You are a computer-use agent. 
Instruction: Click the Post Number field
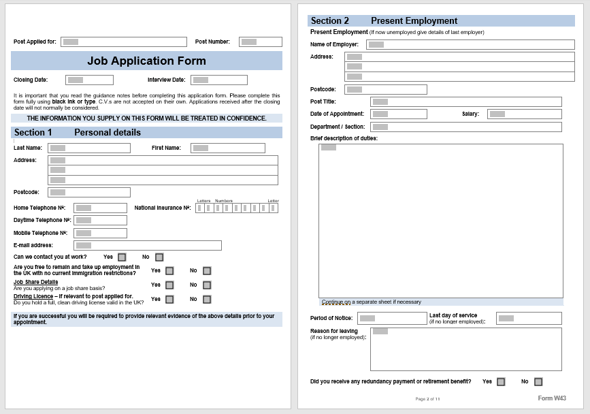[261, 42]
